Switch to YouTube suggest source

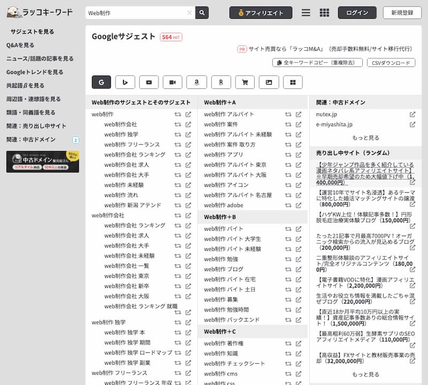(x=149, y=82)
